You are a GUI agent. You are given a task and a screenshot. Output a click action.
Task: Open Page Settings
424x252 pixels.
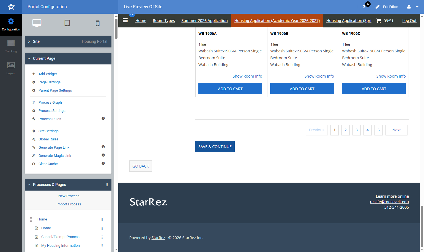click(x=50, y=82)
